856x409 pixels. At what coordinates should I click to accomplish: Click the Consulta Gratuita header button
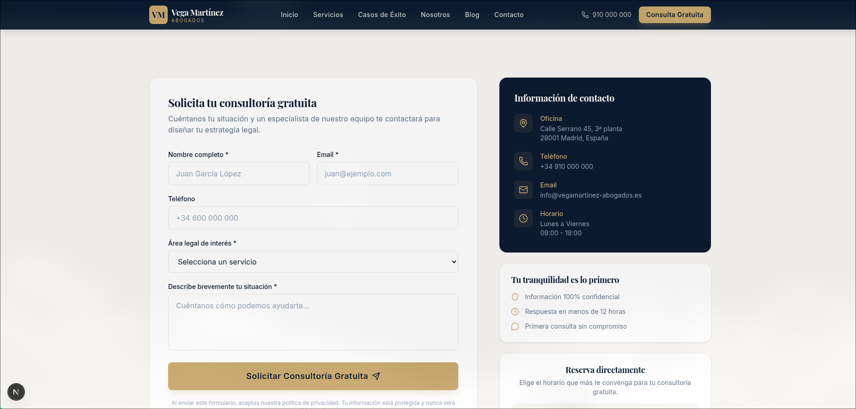coord(675,15)
